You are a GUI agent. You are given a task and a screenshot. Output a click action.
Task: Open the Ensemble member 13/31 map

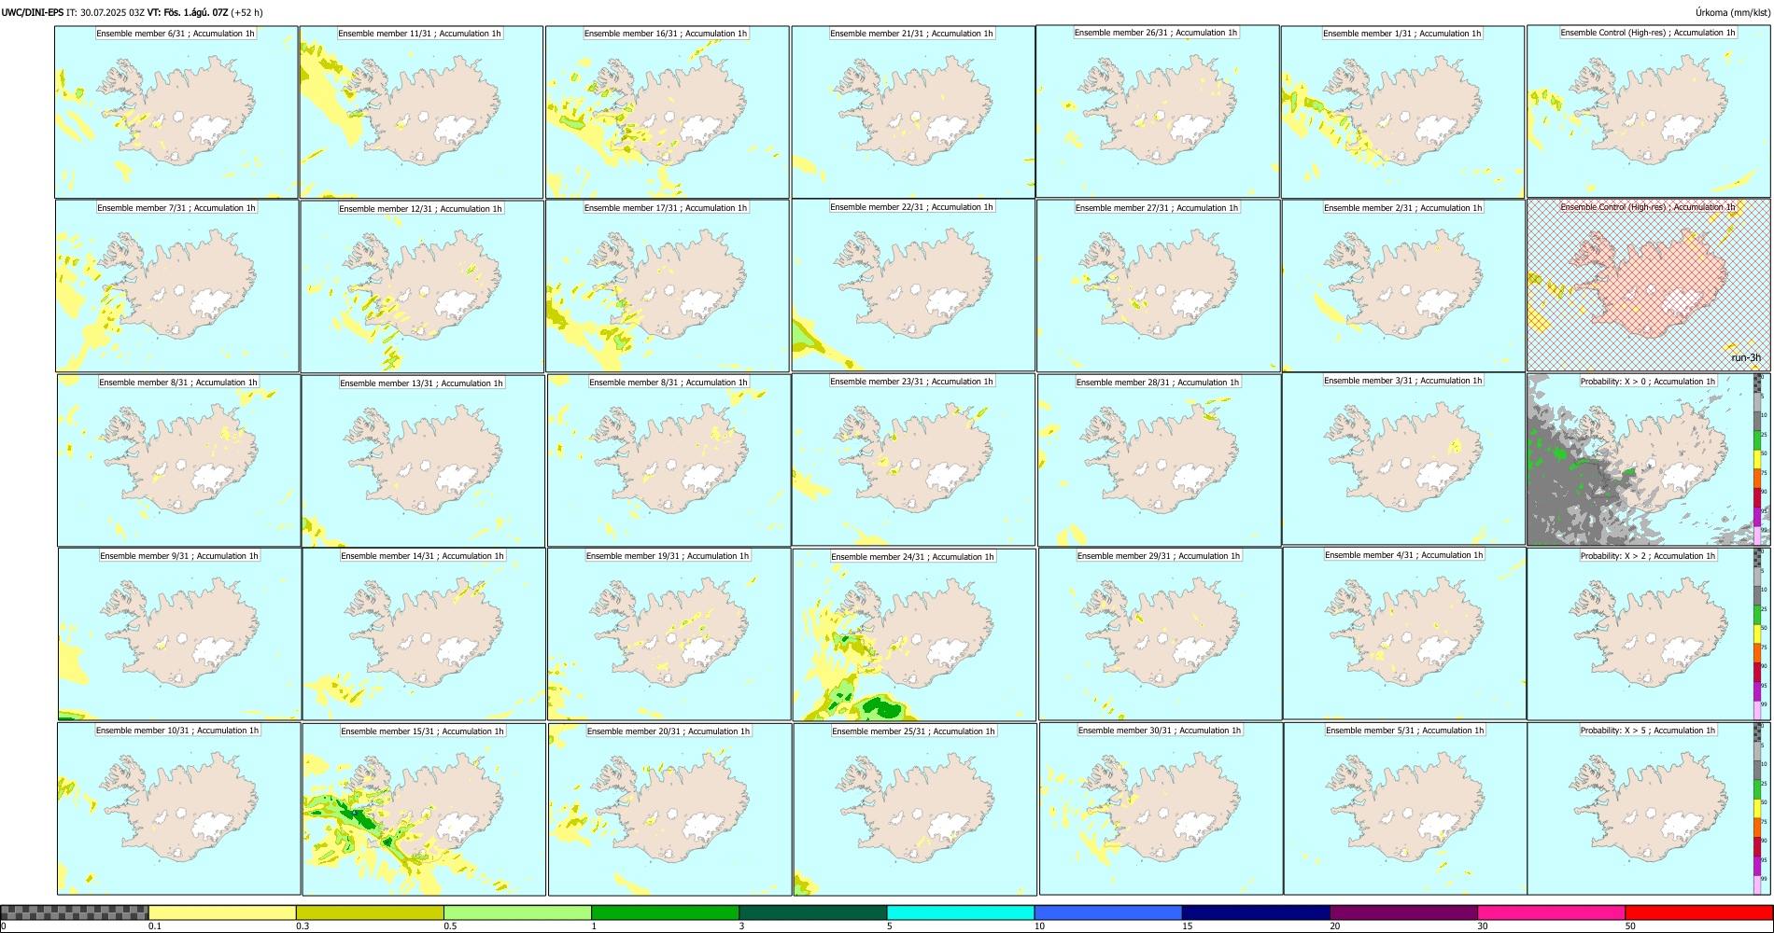click(x=423, y=461)
